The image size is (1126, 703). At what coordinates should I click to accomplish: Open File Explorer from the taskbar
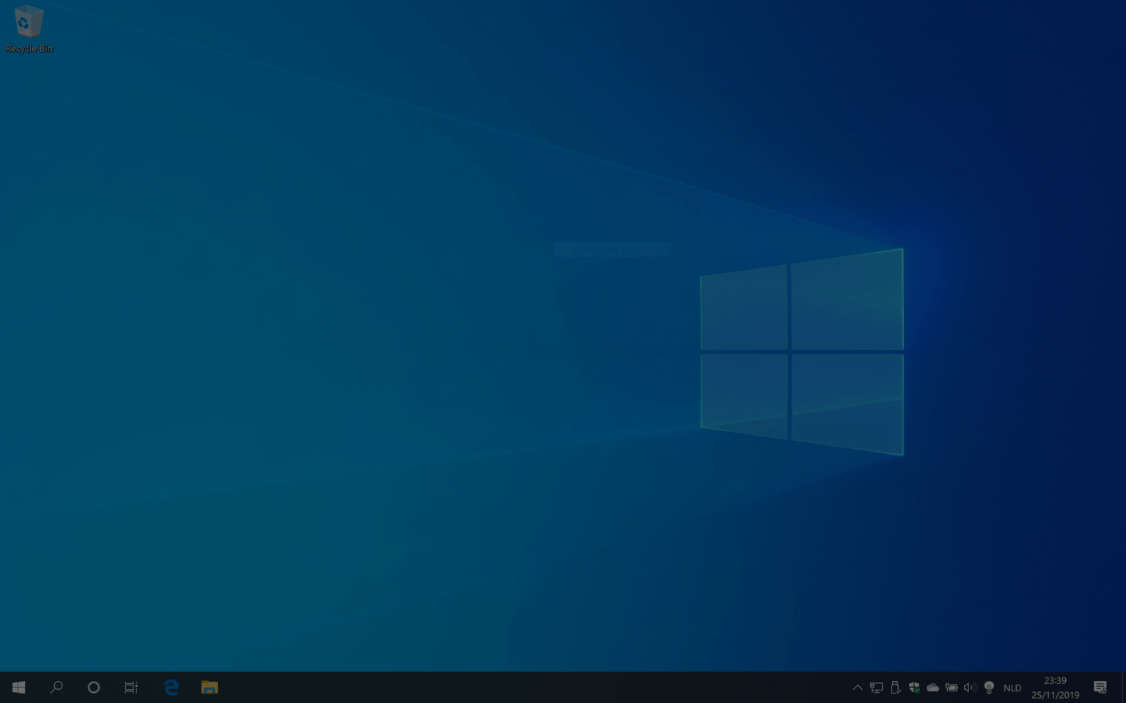tap(209, 687)
